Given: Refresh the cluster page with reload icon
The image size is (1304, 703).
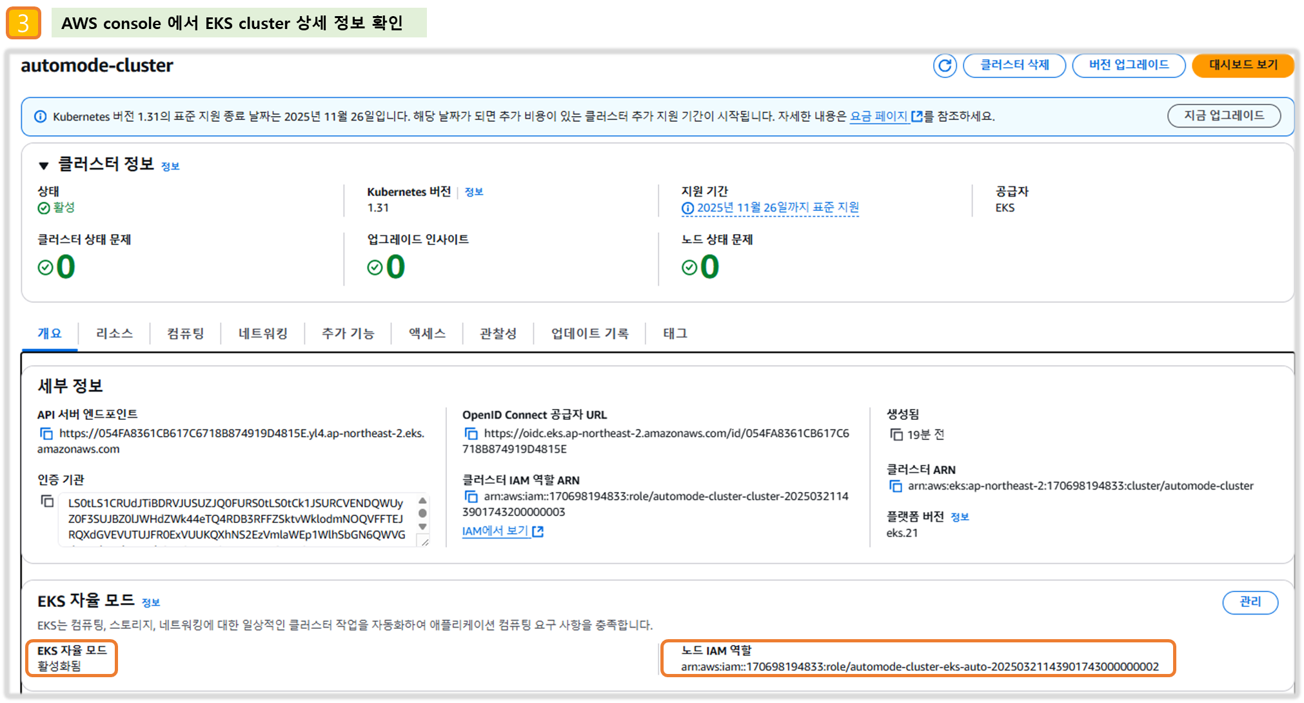Looking at the screenshot, I should tap(945, 65).
